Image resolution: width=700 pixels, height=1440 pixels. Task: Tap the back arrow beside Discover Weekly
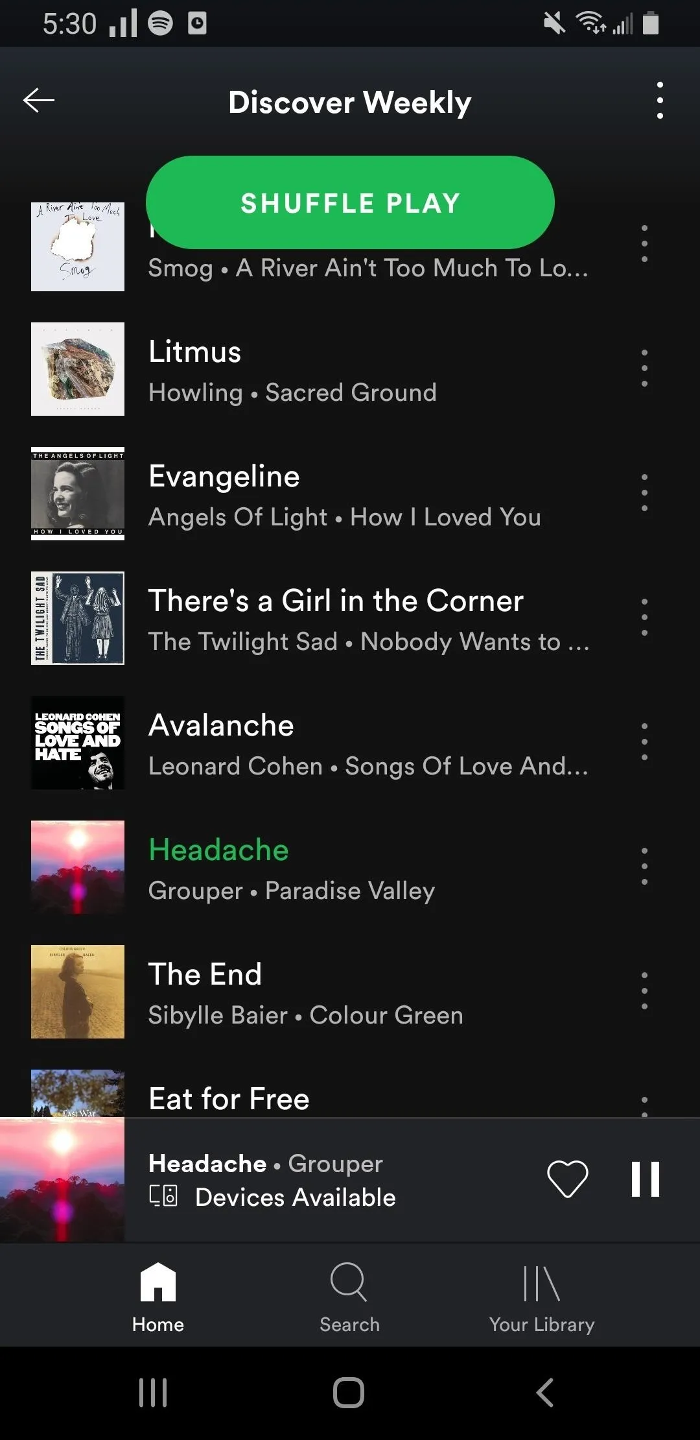point(39,101)
